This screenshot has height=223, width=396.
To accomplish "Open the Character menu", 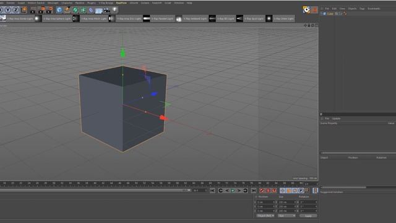I will (67, 2).
